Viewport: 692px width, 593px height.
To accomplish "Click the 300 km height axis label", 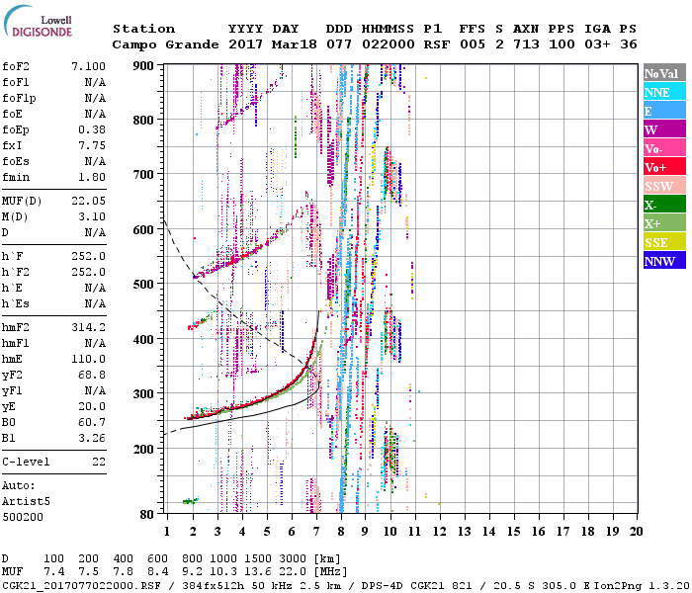I will [143, 393].
